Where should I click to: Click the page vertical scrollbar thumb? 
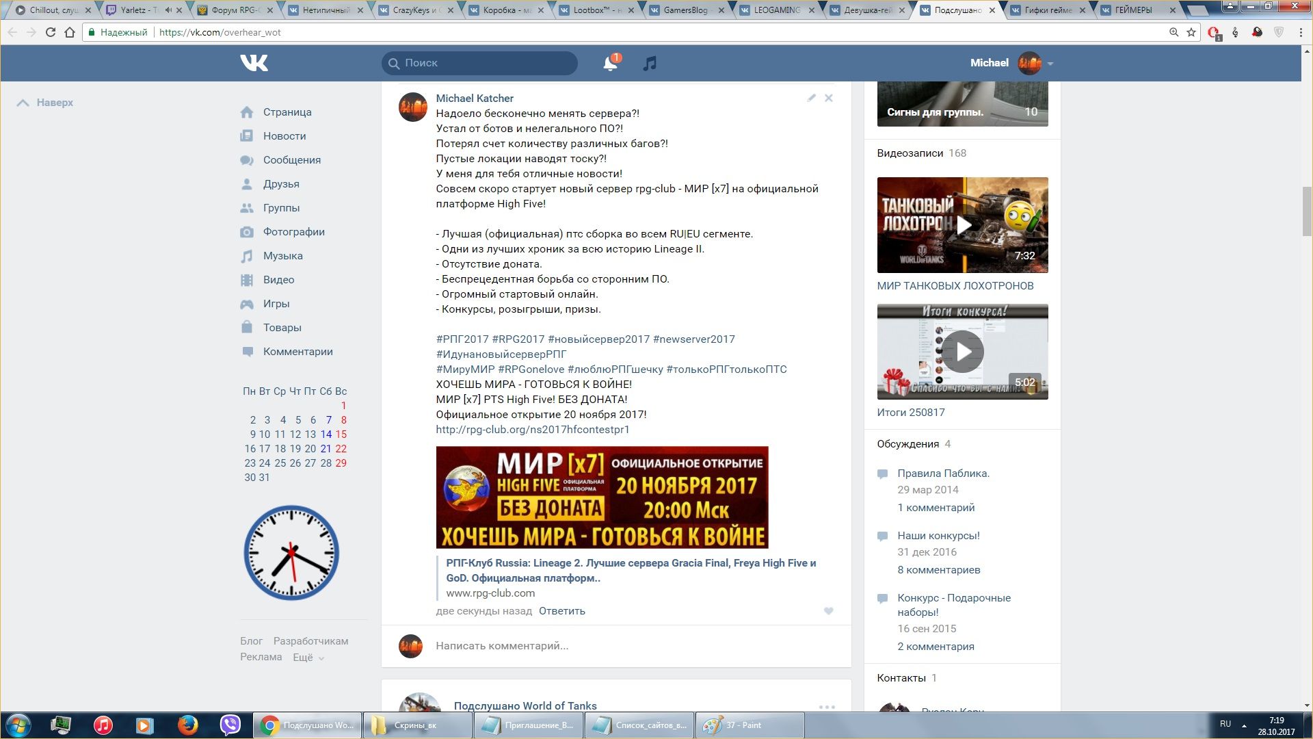[1307, 210]
